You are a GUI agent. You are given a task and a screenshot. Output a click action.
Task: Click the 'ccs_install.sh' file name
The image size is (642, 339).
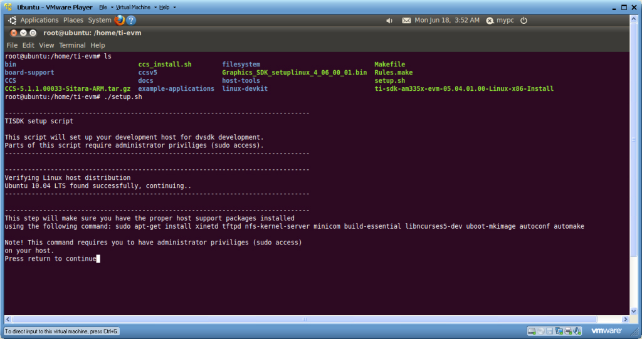pyautogui.click(x=165, y=65)
